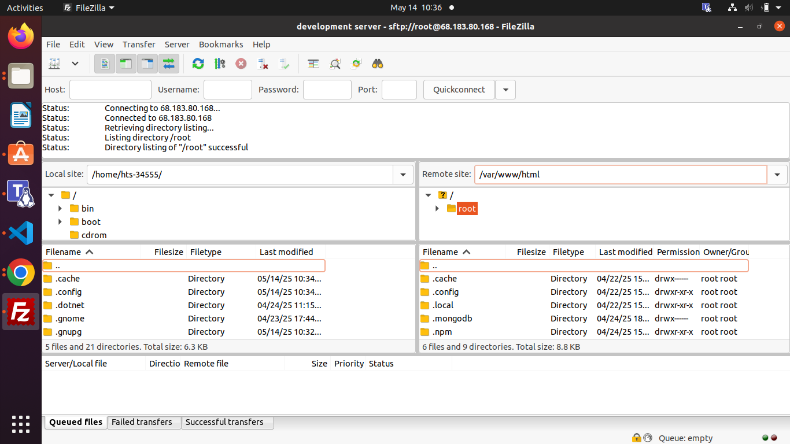Screen dimensions: 790x444
Task: Expand remote 'root' folder node
Action: tap(437, 209)
